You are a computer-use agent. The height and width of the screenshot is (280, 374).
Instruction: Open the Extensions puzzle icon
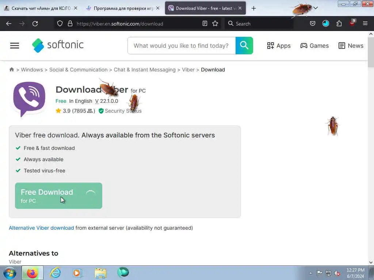(339, 24)
